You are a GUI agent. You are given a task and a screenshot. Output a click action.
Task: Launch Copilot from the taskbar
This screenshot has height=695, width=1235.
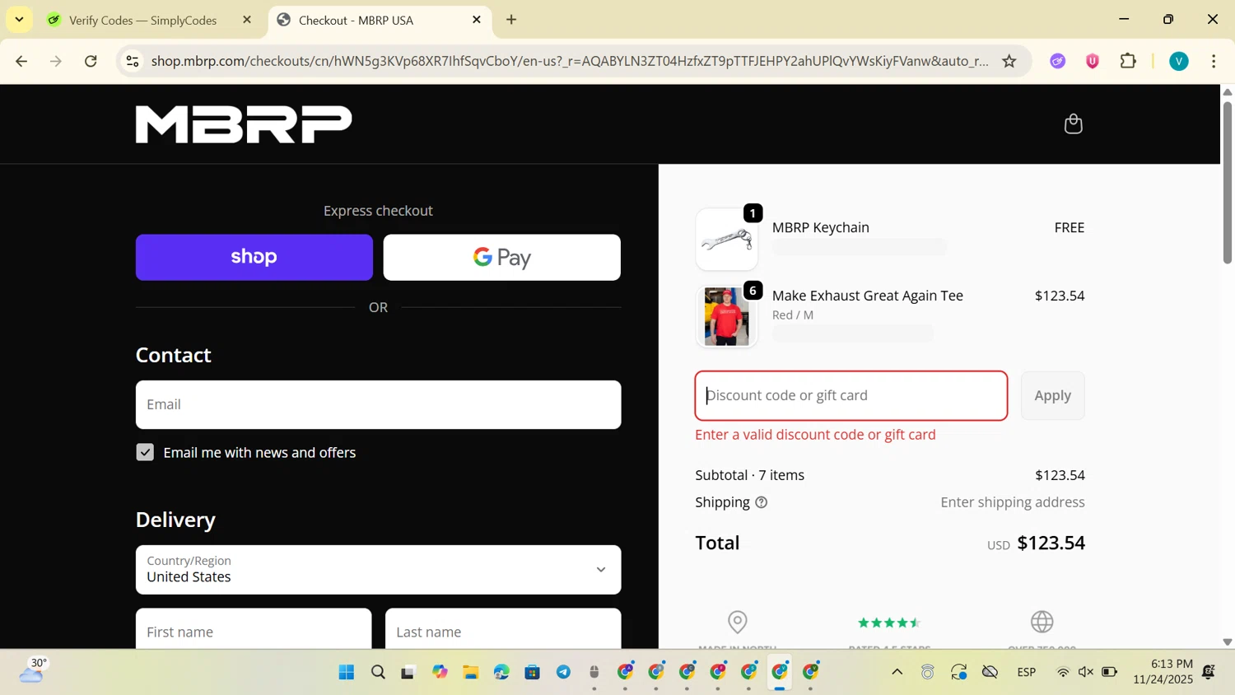pyautogui.click(x=440, y=672)
